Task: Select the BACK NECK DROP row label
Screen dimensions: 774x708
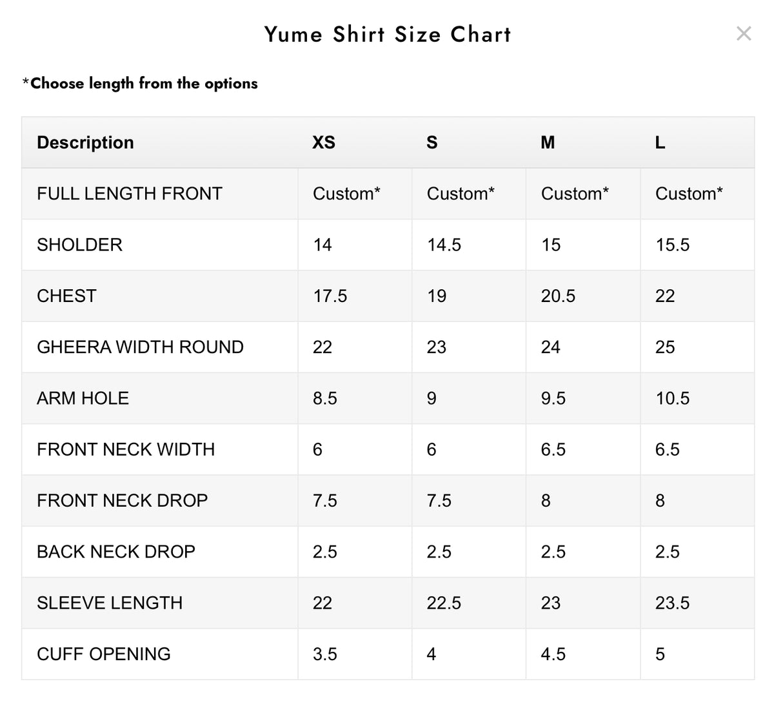Action: coord(115,552)
